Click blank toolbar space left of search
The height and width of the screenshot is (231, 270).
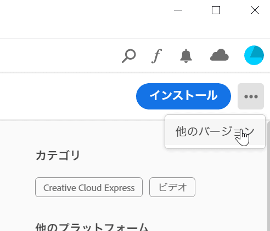click(59, 56)
